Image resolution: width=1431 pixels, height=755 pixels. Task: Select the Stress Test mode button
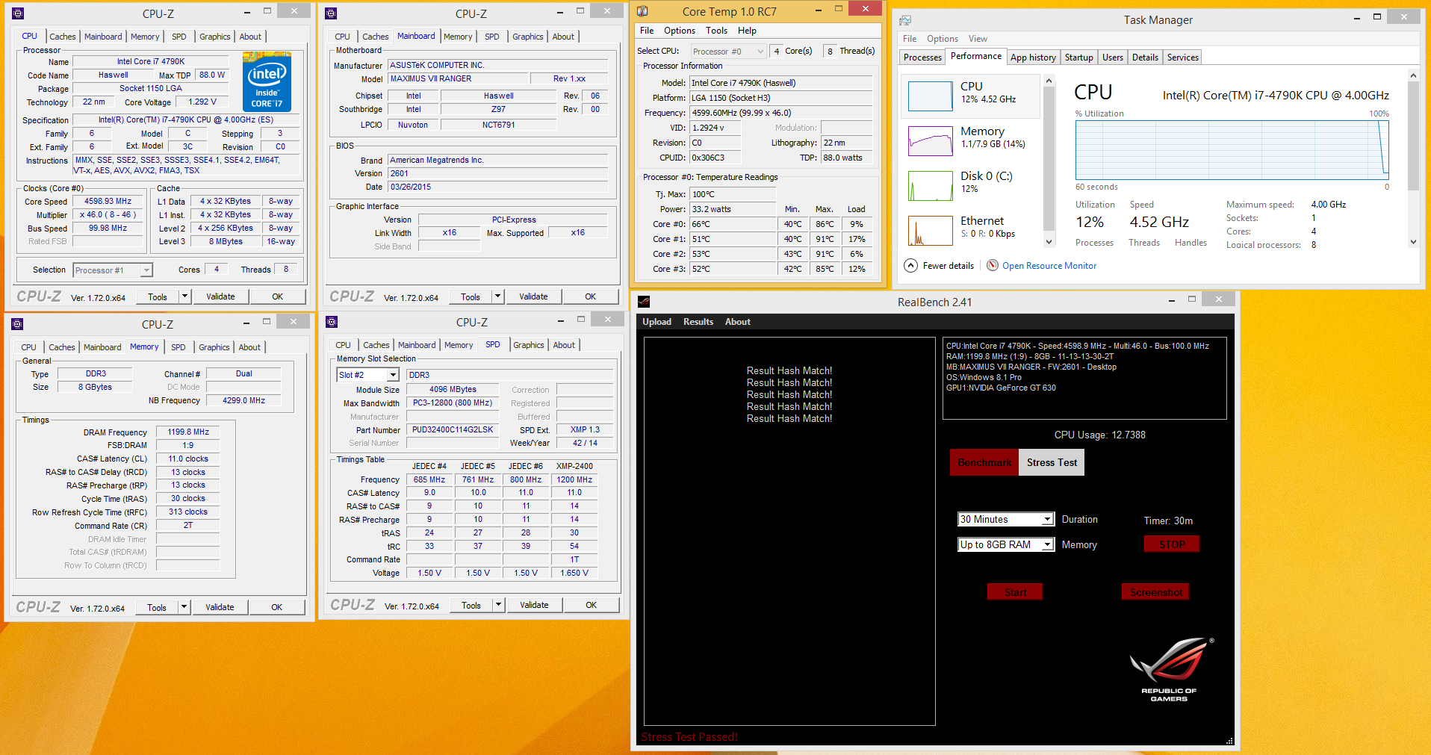point(1052,462)
